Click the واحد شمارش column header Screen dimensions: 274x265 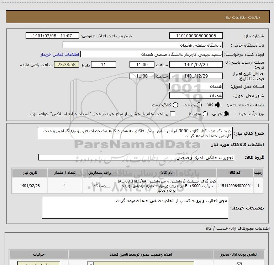[99, 173]
